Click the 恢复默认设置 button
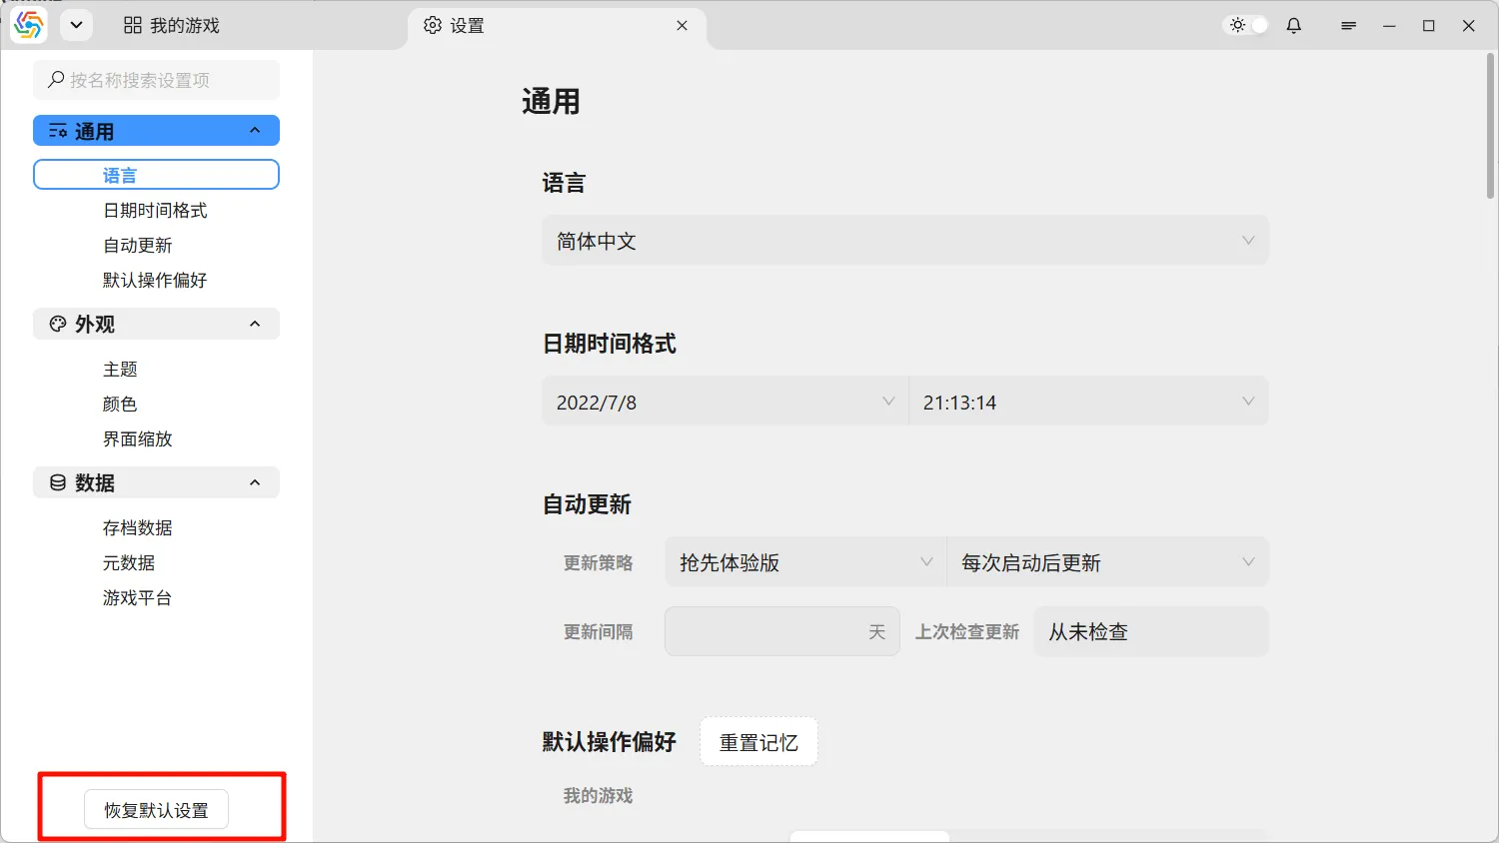 click(x=156, y=810)
